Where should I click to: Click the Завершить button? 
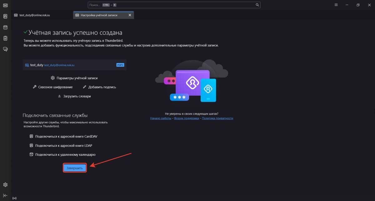tap(75, 168)
